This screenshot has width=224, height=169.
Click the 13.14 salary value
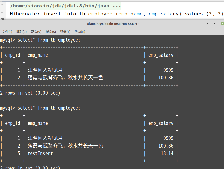[x=167, y=153]
